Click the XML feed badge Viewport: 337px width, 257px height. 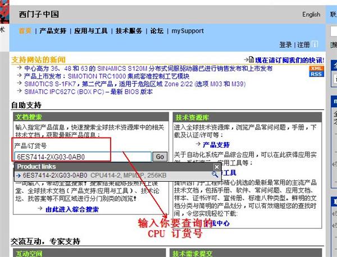coord(316,68)
